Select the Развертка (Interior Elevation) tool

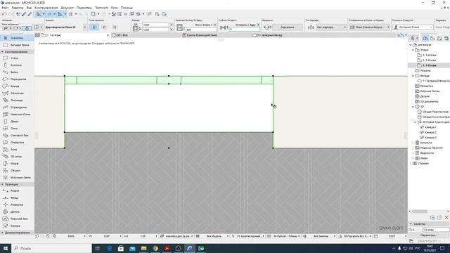[x=17, y=205]
